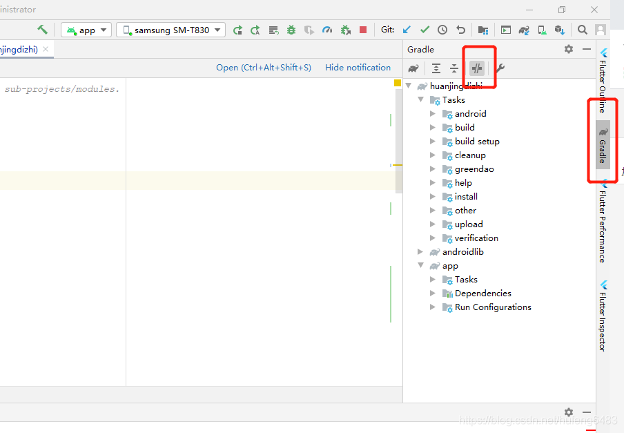Toggle the Gradle side tool window tab

[603, 145]
